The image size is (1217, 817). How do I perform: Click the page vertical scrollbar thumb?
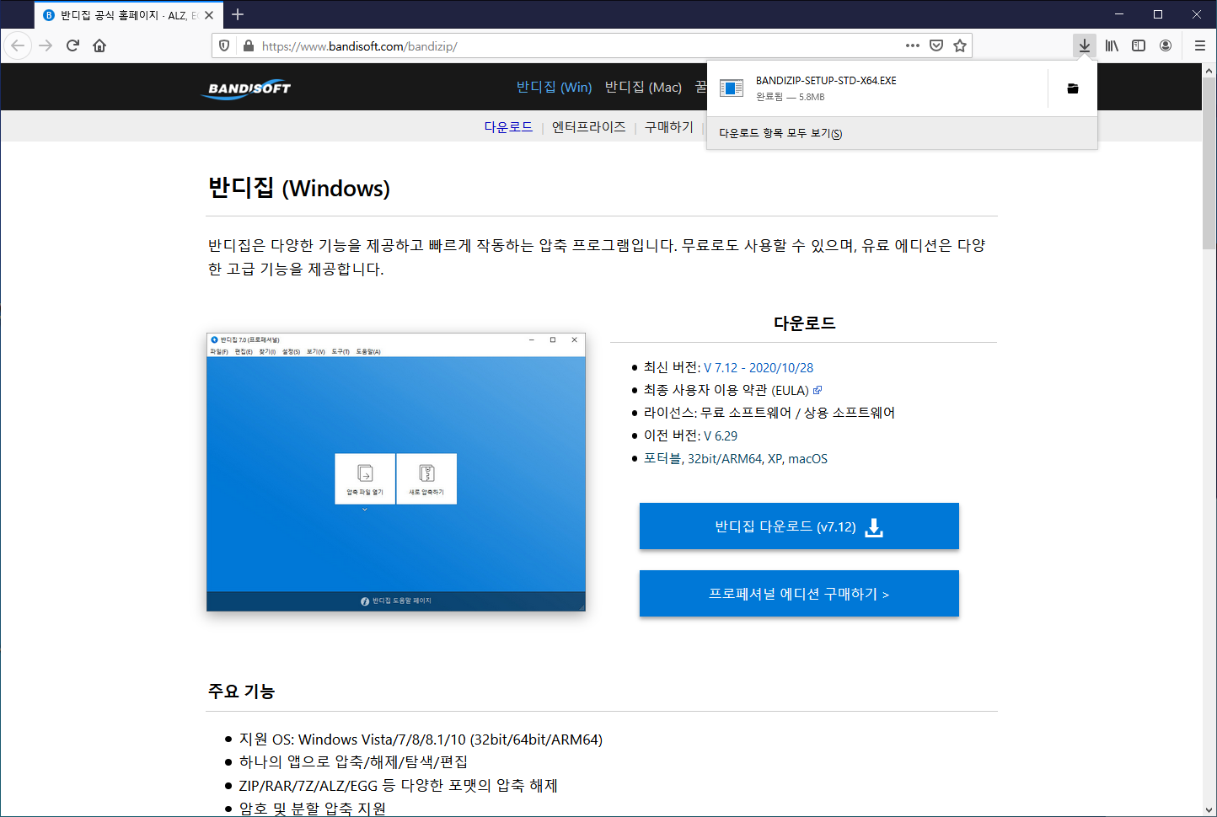[x=1209, y=164]
